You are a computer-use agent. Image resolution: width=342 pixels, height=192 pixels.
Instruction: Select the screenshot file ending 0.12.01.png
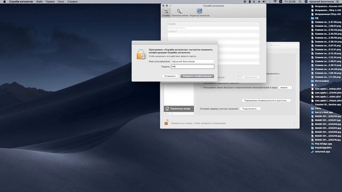pyautogui.click(x=326, y=50)
